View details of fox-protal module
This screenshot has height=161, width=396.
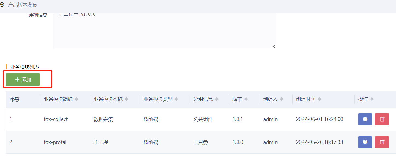pyautogui.click(x=365, y=142)
